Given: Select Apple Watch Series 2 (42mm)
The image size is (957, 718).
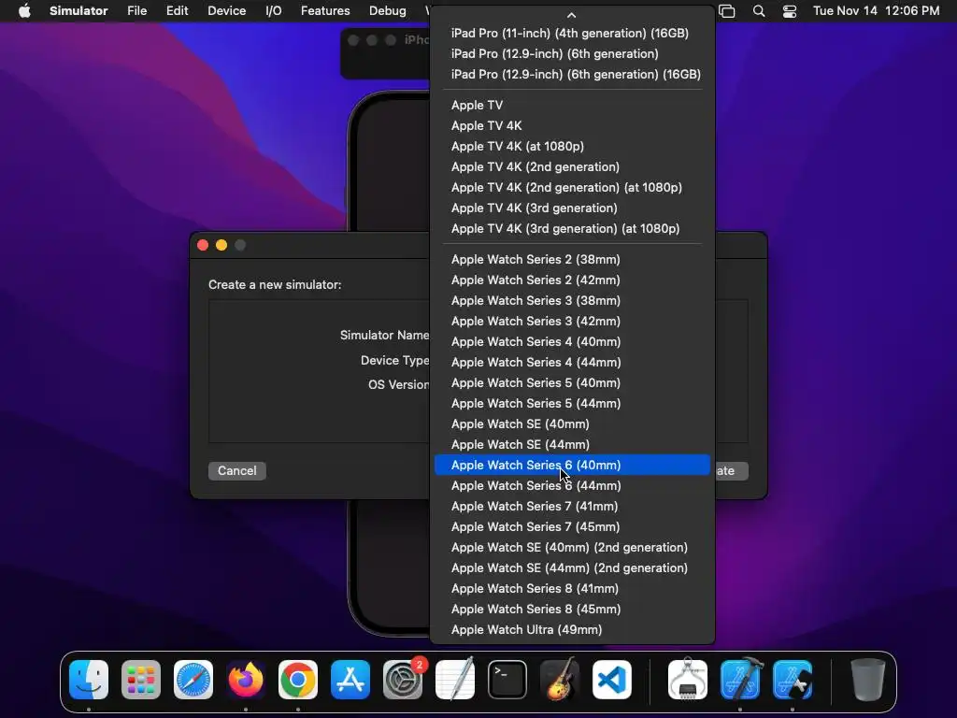Looking at the screenshot, I should coord(573,280).
